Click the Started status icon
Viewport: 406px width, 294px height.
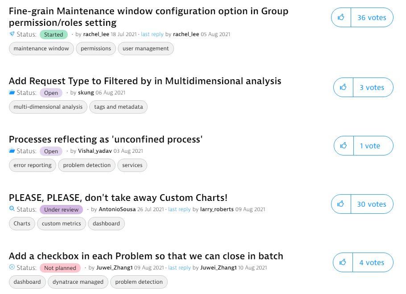pos(12,34)
